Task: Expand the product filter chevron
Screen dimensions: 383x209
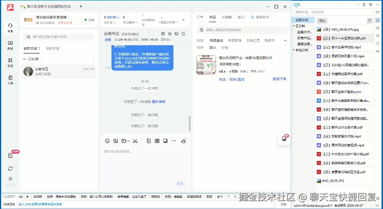Action: (x=285, y=41)
